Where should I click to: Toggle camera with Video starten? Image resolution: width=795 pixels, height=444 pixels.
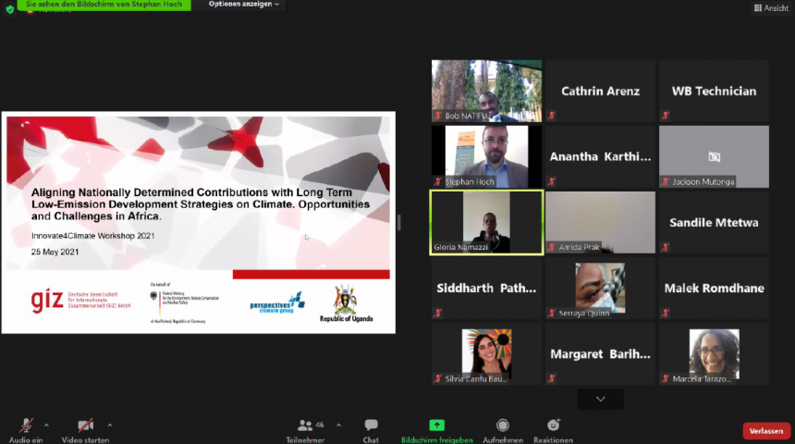tap(85, 429)
